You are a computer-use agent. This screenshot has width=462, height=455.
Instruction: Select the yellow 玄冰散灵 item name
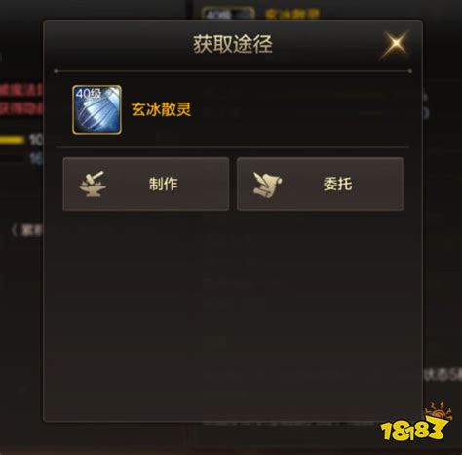pyautogui.click(x=161, y=109)
